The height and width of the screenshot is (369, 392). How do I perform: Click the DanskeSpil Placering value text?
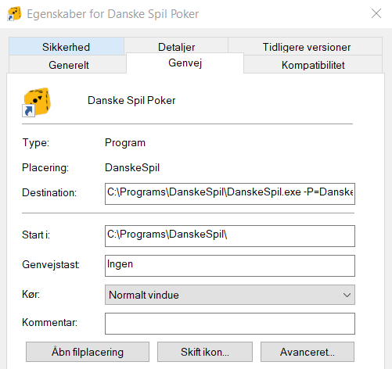pyautogui.click(x=132, y=167)
